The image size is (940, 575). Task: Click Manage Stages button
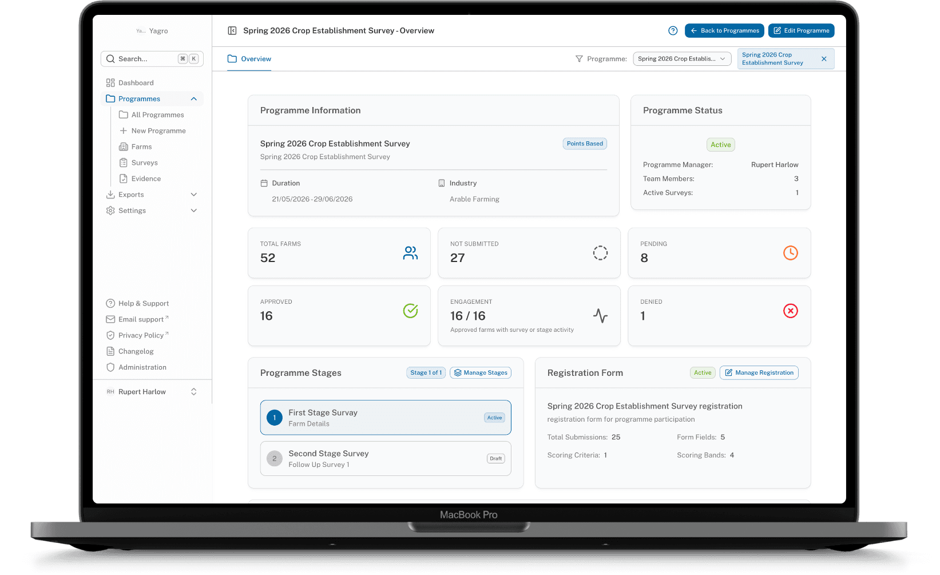[481, 373]
